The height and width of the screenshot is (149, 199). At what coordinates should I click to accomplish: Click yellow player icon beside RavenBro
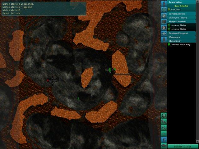(x=169, y=10)
